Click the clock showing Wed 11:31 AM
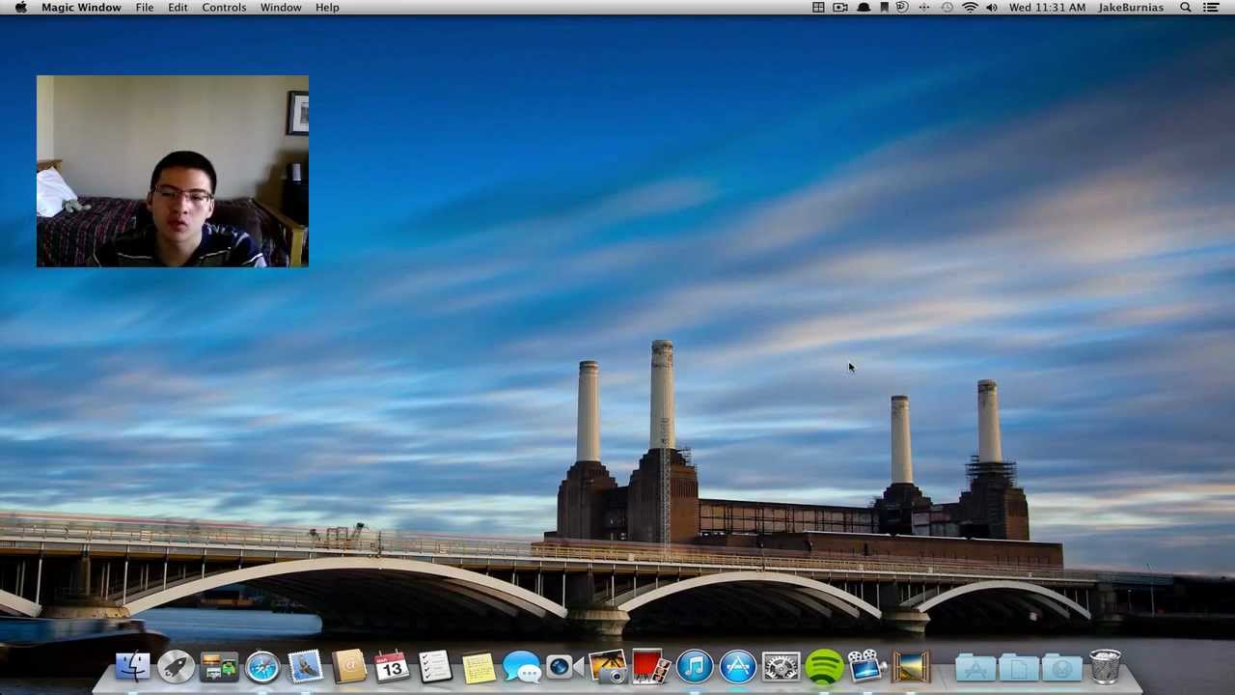1235x695 pixels. pos(1047,8)
